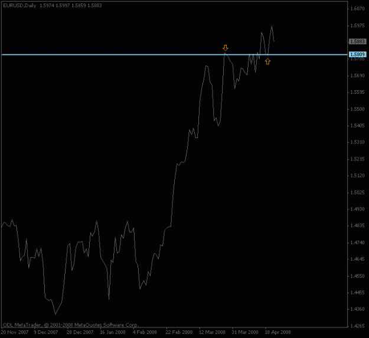The width and height of the screenshot is (369, 338).
Task: Click the 1.5310 price axis label
Action: coord(357,142)
